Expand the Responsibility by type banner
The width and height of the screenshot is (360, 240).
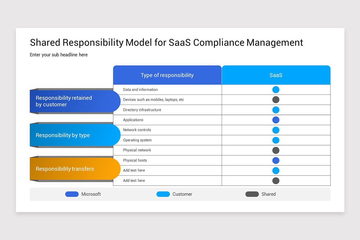click(x=72, y=135)
